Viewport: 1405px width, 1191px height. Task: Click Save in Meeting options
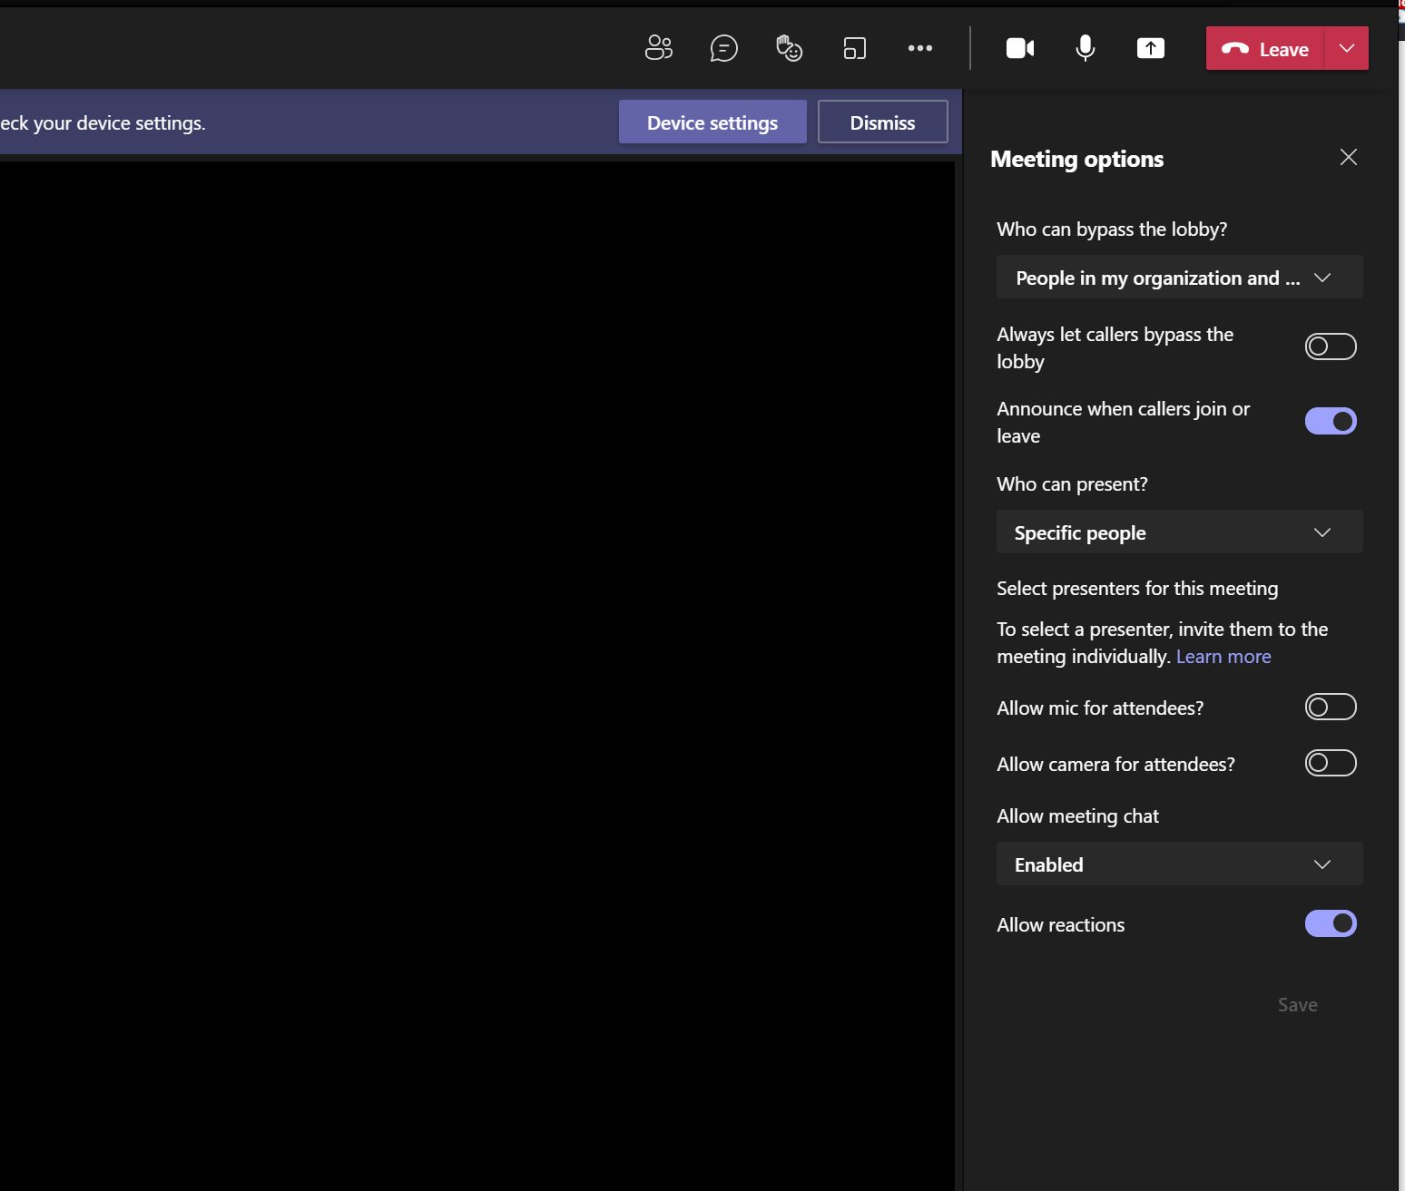click(1297, 1004)
